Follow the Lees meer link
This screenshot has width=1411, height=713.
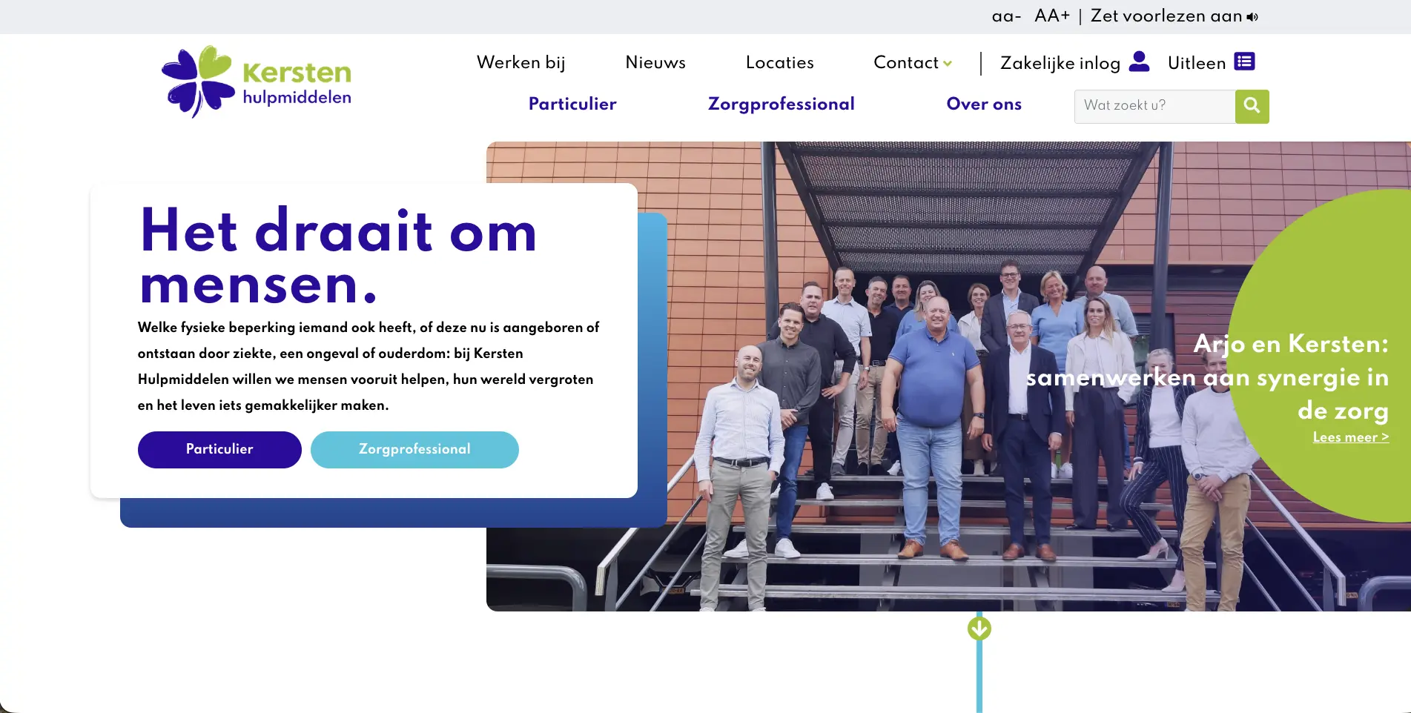point(1351,437)
